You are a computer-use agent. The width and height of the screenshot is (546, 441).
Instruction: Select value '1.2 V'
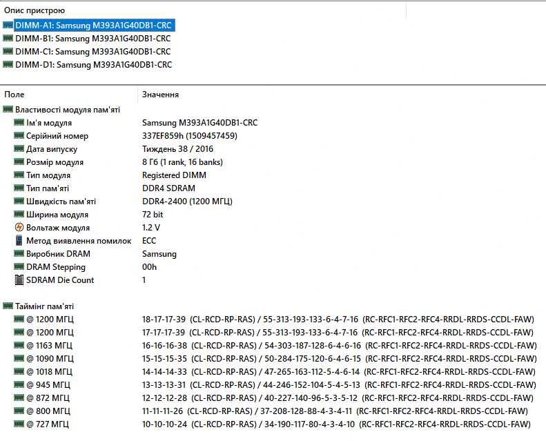[x=151, y=228]
